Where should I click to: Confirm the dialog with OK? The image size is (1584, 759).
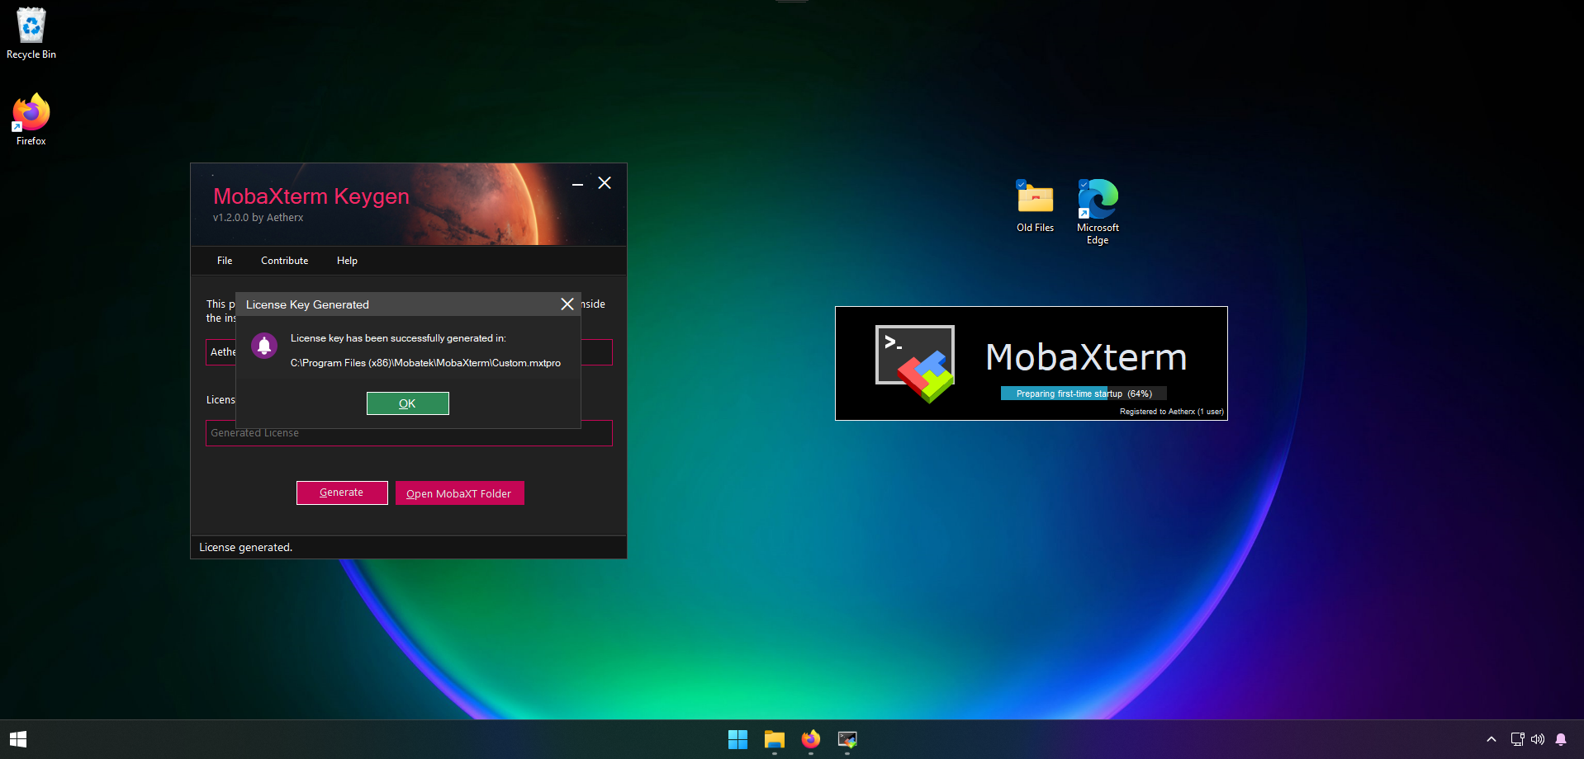point(408,403)
